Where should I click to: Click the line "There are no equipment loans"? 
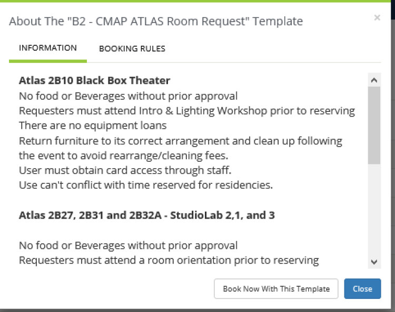tap(93, 126)
